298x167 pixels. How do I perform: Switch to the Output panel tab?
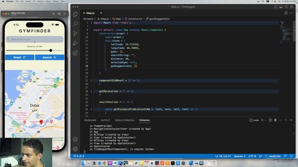point(106,120)
